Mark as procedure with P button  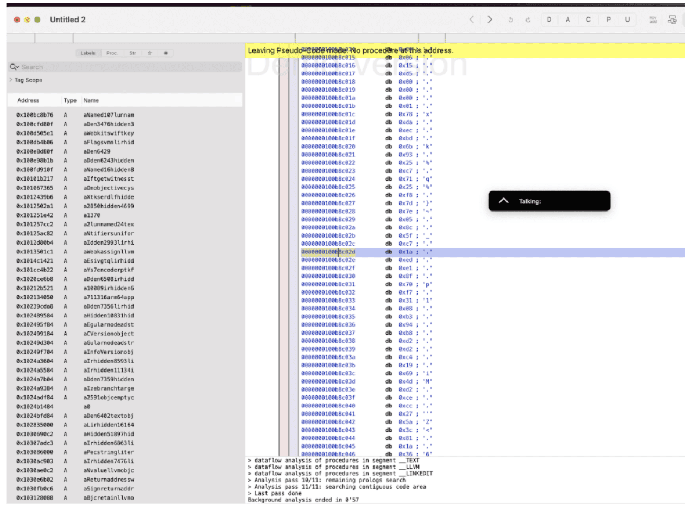(608, 20)
